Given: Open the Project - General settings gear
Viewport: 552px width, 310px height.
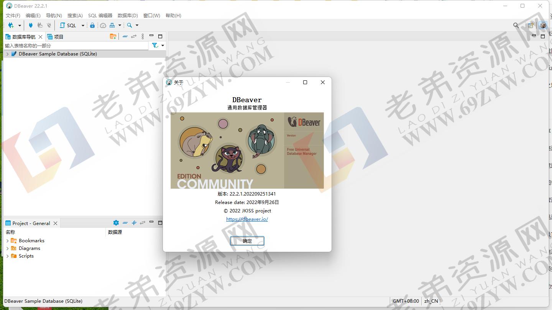Looking at the screenshot, I should click(116, 222).
